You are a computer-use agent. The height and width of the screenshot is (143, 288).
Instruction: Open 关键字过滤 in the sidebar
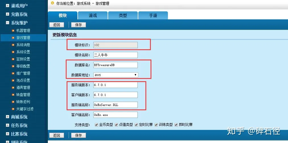pos(25,109)
